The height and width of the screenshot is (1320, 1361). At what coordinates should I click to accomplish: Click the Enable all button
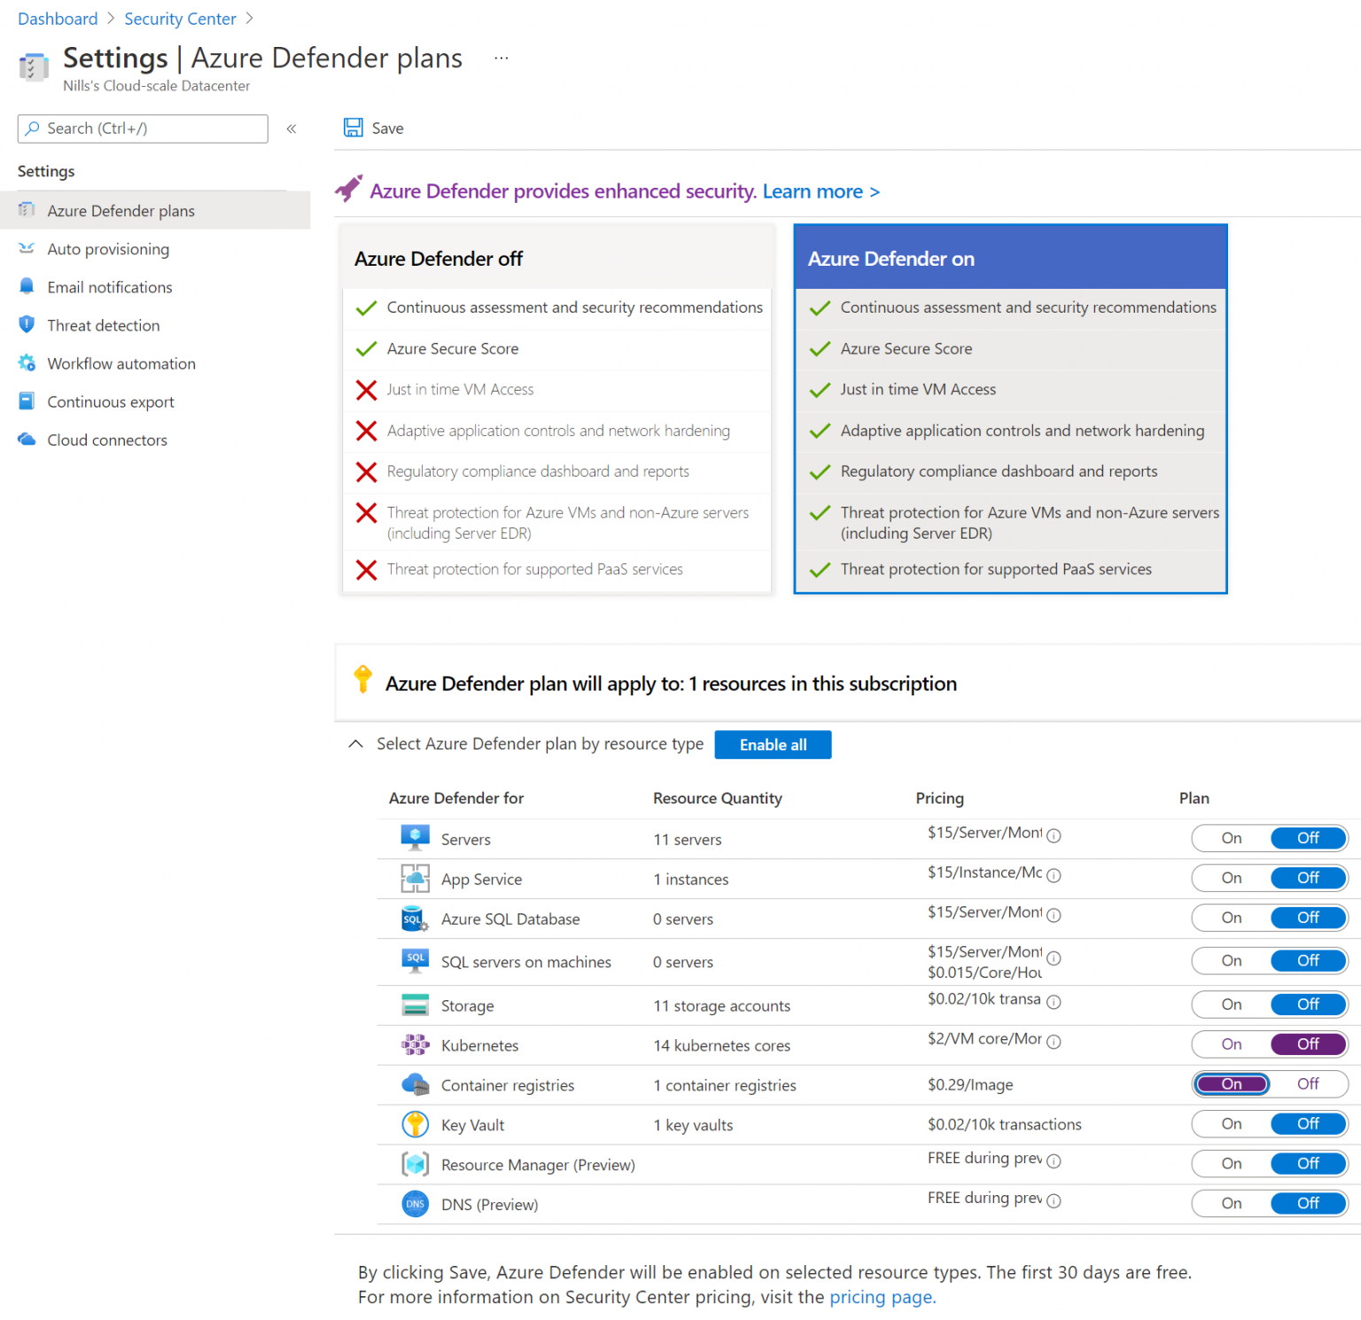pyautogui.click(x=772, y=744)
